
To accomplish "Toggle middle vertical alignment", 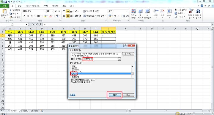I will pyautogui.click(x=67, y=11).
